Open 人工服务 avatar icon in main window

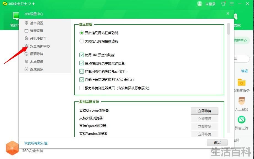[x=242, y=101]
